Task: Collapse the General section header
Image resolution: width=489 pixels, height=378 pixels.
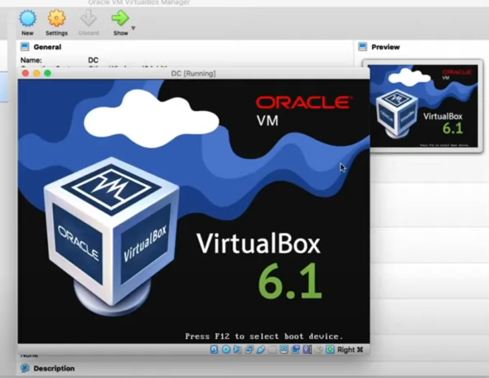Action: pos(47,47)
